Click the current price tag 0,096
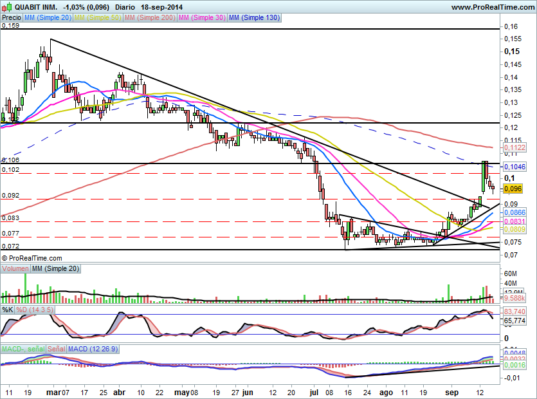537x399 pixels. [x=512, y=189]
